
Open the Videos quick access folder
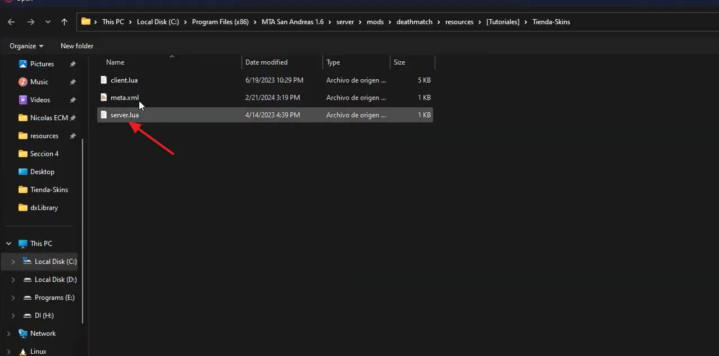coord(40,100)
